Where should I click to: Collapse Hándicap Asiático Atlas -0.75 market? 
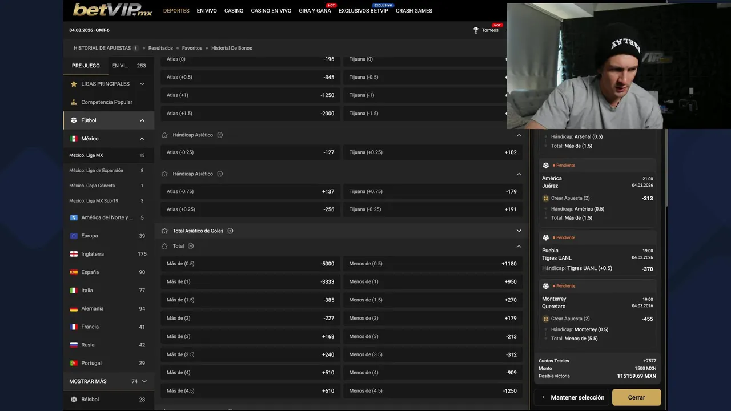pos(519,174)
